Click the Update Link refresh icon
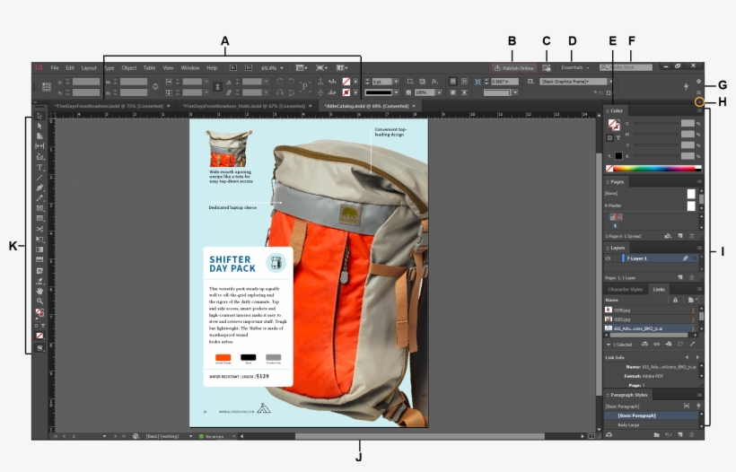Viewport: 736px width, 472px height. tap(680, 345)
